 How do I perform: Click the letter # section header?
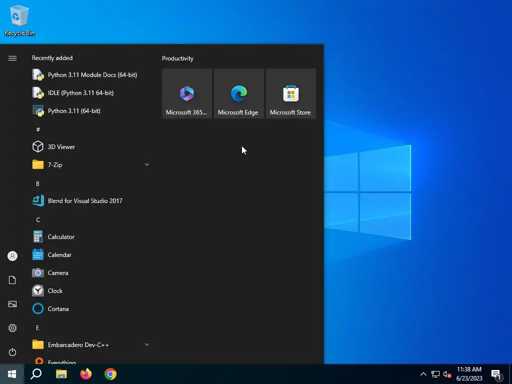[38, 129]
